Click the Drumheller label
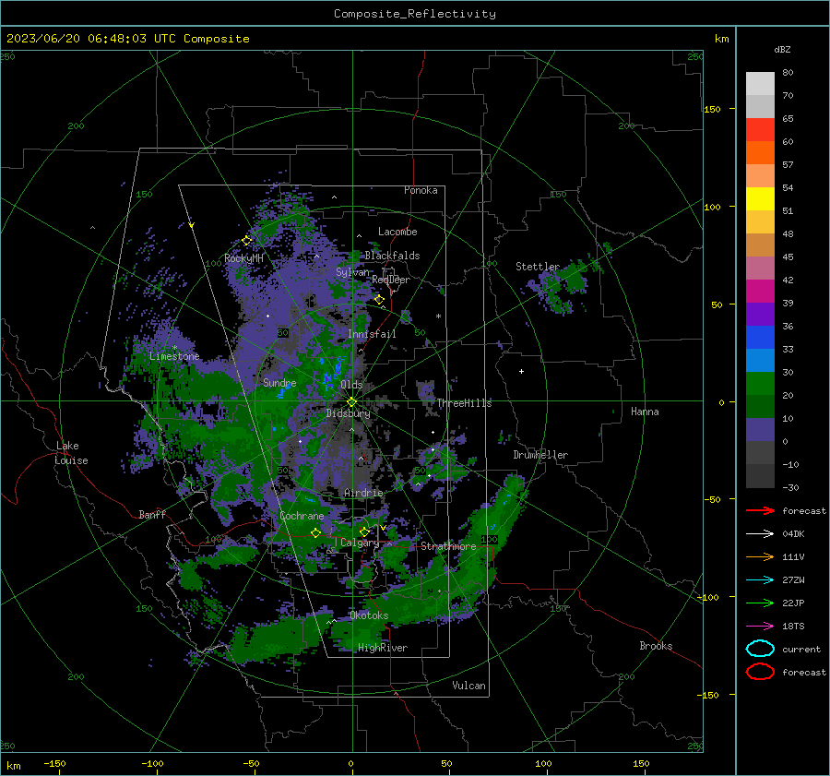The height and width of the screenshot is (776, 830). (x=540, y=455)
